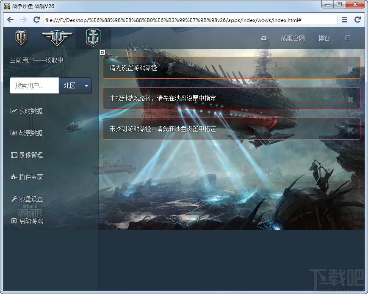Close the second 未找到游戏路径 alert
The height and width of the screenshot is (294, 368).
pyautogui.click(x=350, y=129)
